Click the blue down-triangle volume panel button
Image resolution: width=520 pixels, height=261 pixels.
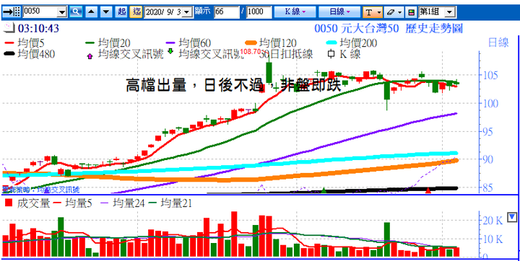(x=513, y=217)
